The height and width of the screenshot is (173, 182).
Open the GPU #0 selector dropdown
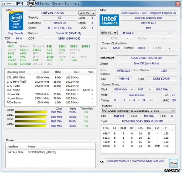click(x=109, y=33)
